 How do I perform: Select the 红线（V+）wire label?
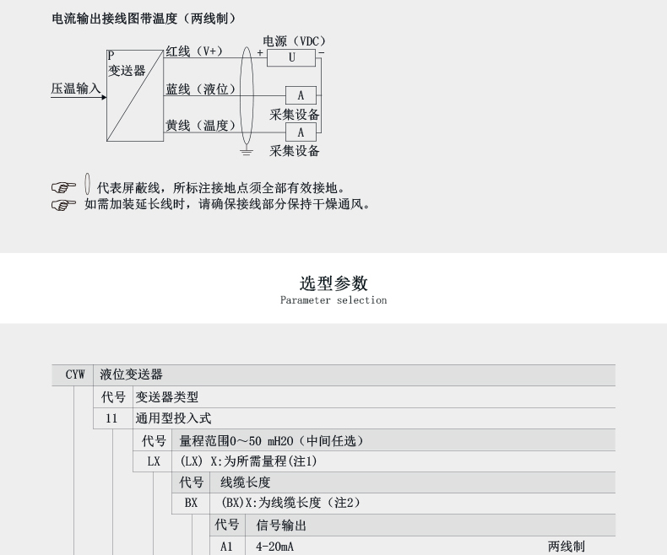pyautogui.click(x=194, y=51)
